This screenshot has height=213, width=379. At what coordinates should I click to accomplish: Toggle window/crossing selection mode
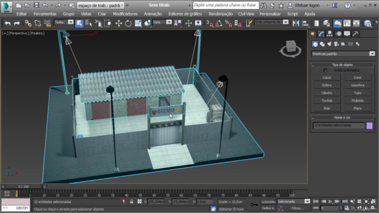coord(108,23)
